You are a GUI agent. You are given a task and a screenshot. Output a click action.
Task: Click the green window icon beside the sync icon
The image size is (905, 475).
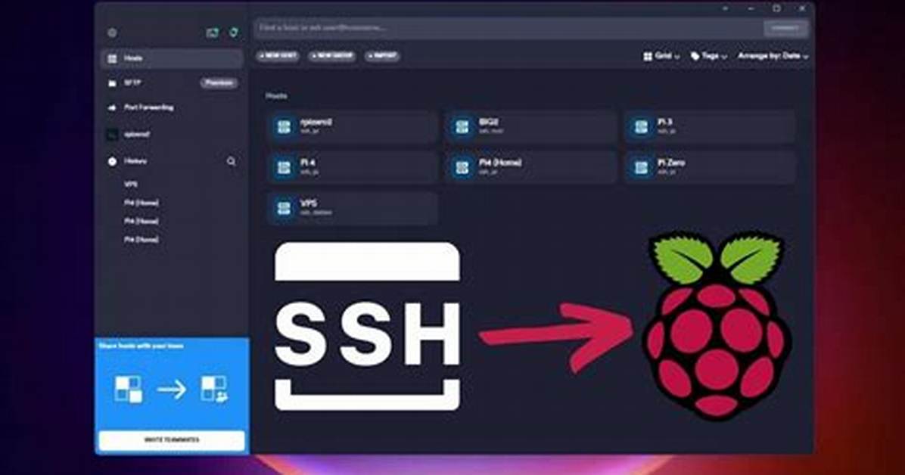213,33
